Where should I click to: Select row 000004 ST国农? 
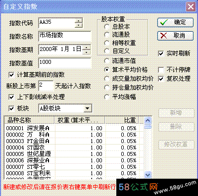pyautogui.click(x=74, y=147)
